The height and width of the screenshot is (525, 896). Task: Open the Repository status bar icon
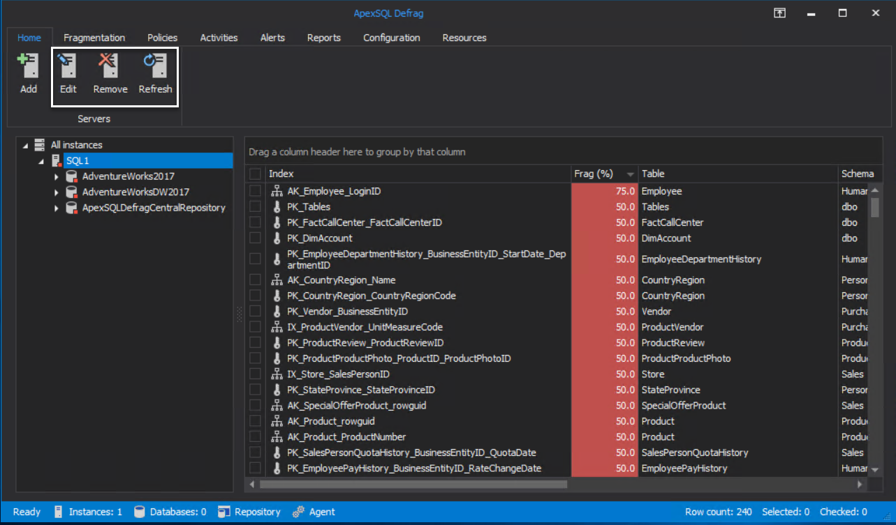[225, 512]
